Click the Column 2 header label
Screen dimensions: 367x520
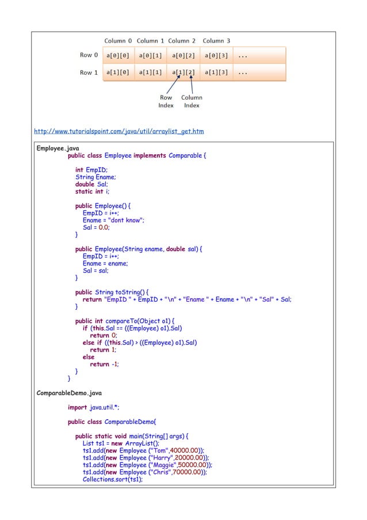pyautogui.click(x=182, y=41)
